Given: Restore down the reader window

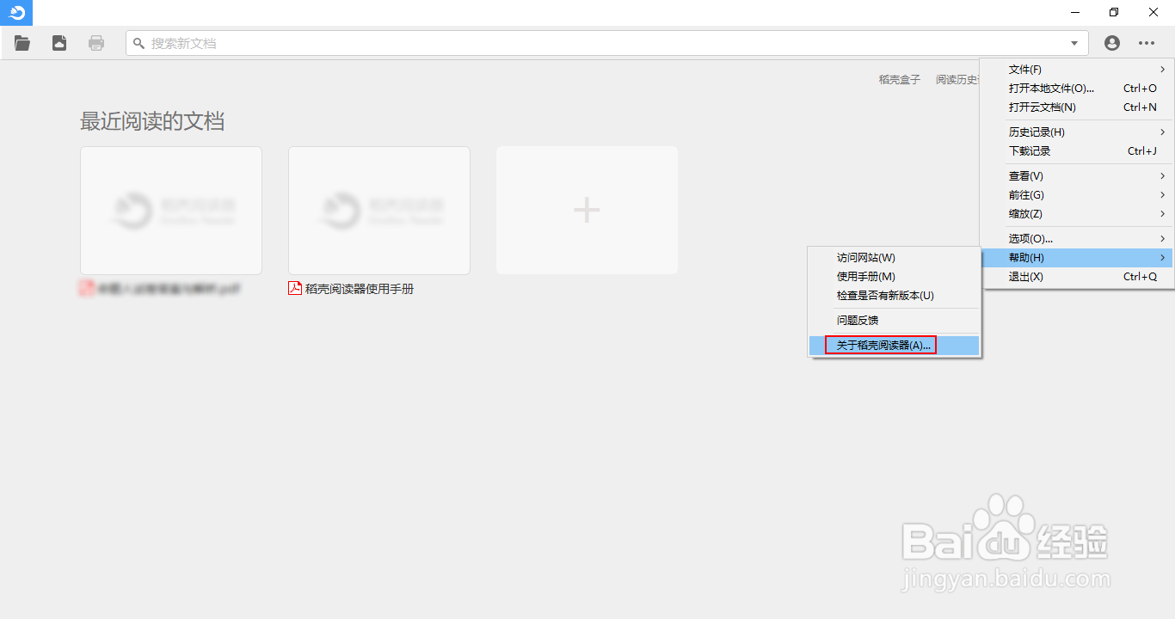Looking at the screenshot, I should (1115, 12).
